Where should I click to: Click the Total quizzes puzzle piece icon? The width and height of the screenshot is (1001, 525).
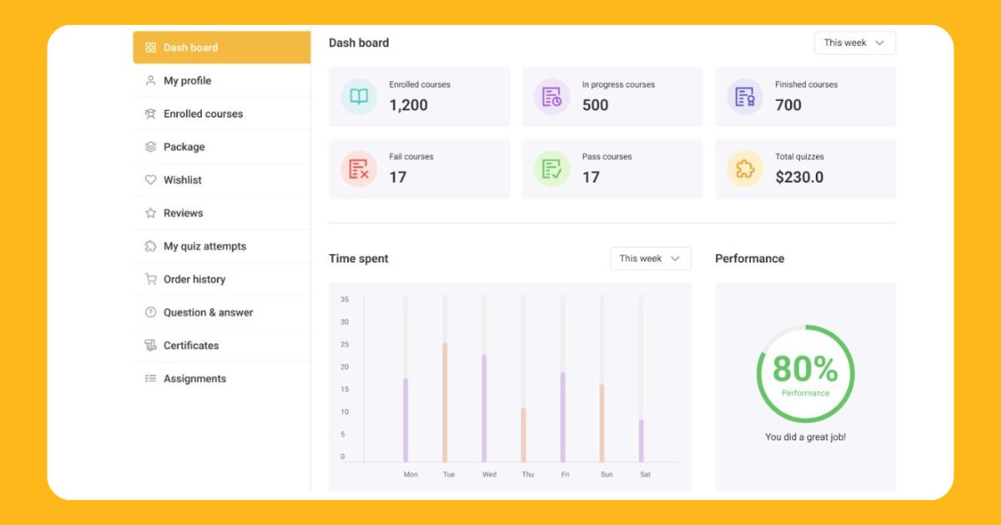745,169
